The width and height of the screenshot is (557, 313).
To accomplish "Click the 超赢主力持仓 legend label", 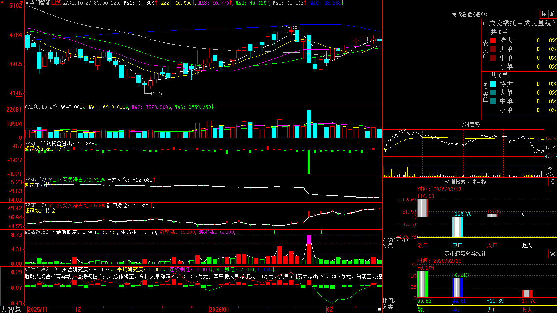I will click(x=40, y=185).
